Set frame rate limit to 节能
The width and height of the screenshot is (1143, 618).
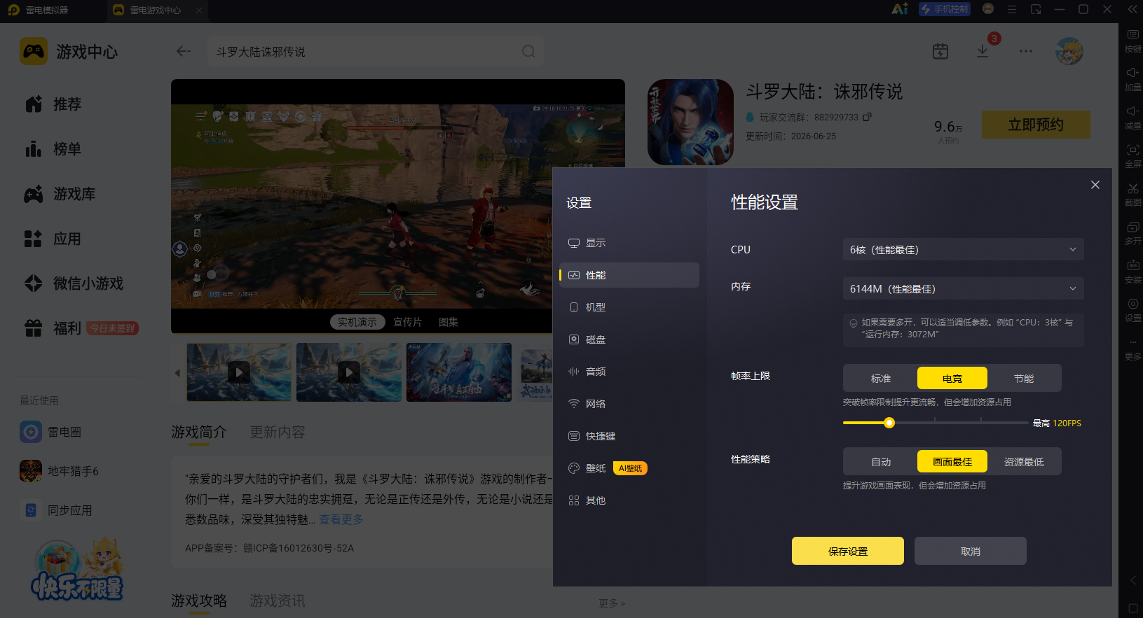(1024, 378)
